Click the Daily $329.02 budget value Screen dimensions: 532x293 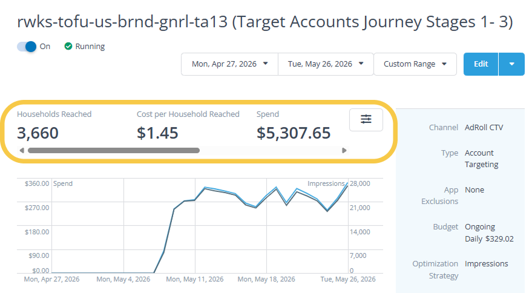point(489,239)
